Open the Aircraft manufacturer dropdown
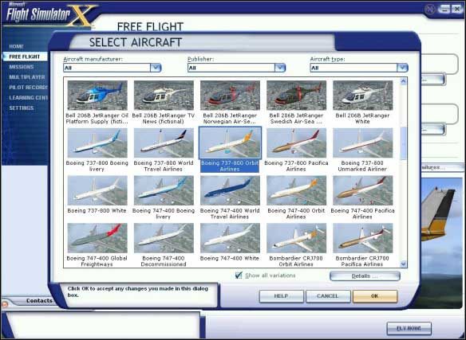This screenshot has width=466, height=340. point(156,68)
